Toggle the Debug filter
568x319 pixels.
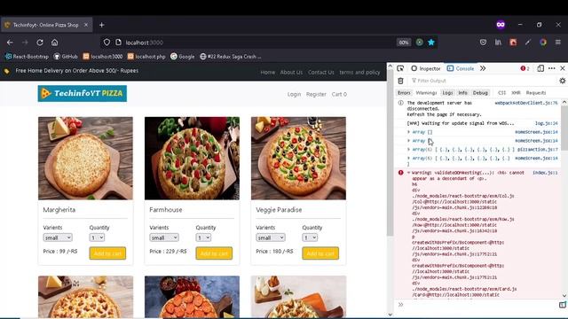pos(480,93)
